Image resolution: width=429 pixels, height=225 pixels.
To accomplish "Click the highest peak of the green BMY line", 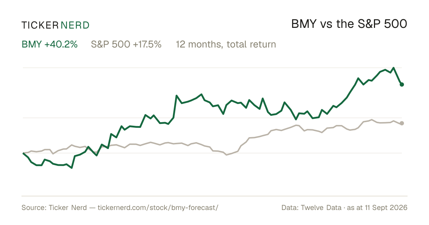I will point(393,67).
